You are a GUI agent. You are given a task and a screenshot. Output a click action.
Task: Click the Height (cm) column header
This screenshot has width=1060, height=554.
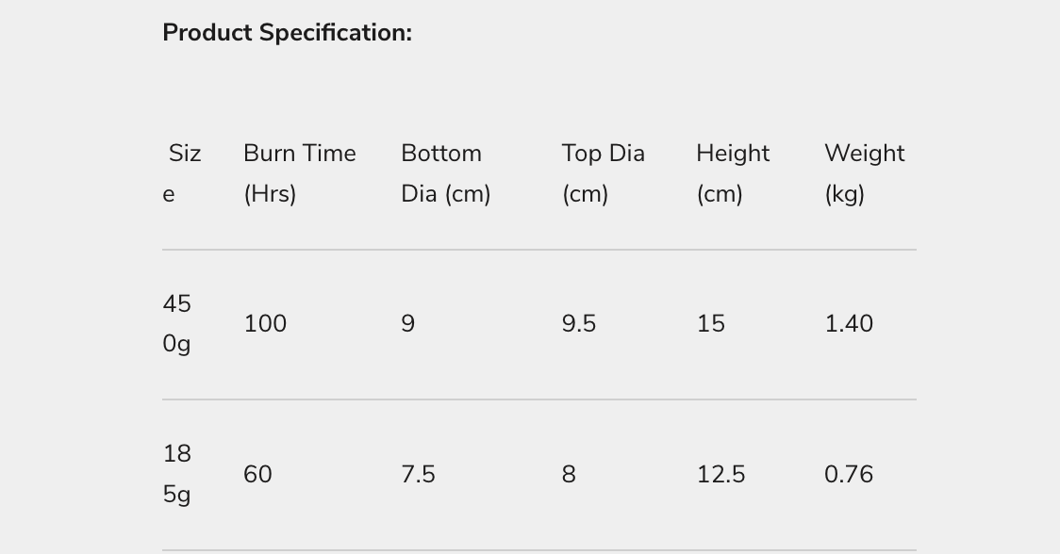click(733, 173)
